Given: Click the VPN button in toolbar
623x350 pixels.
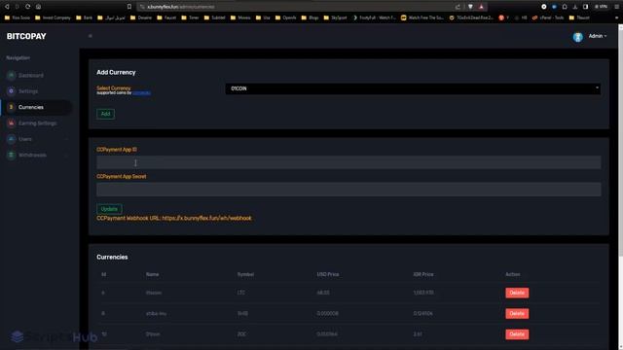Looking at the screenshot, I should [601, 7].
